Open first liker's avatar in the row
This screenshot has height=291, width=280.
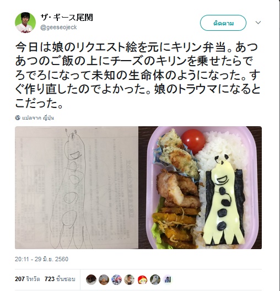[91, 279]
